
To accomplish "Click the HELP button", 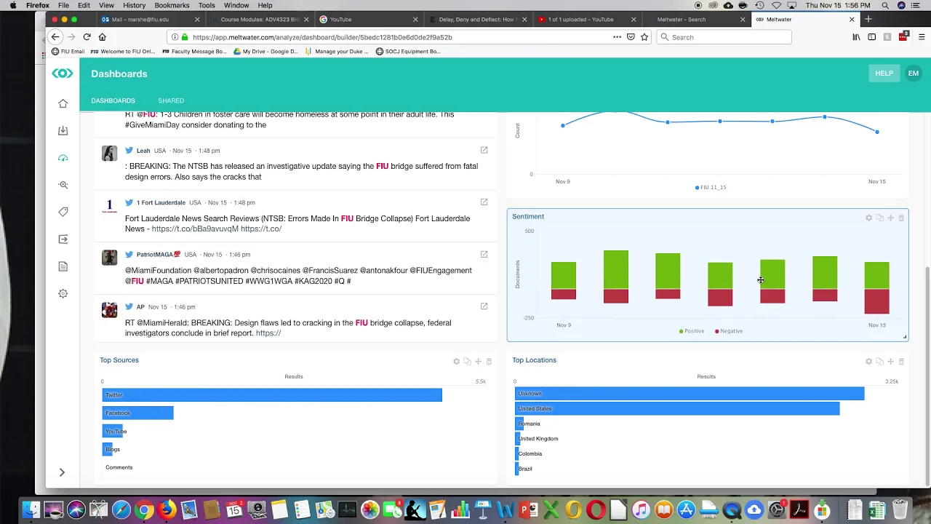I will [x=884, y=74].
